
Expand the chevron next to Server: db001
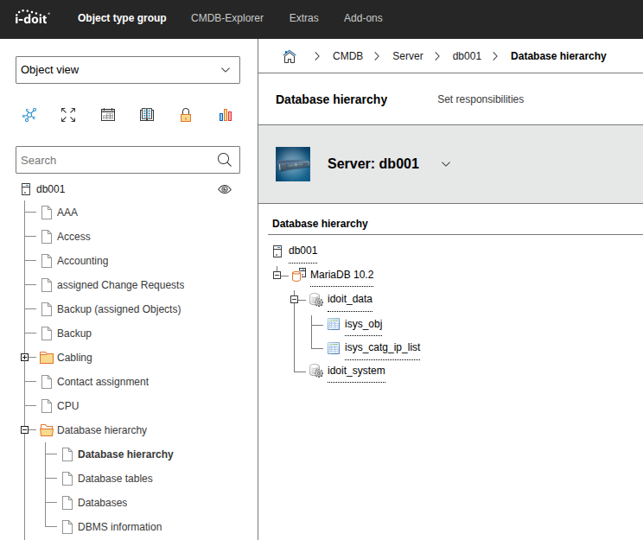point(446,164)
